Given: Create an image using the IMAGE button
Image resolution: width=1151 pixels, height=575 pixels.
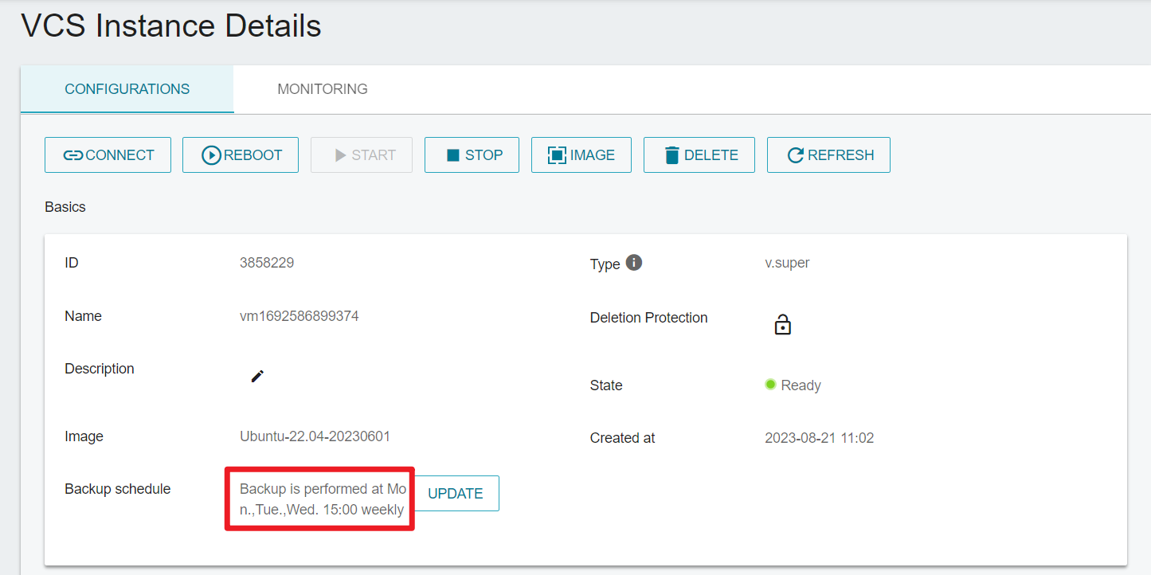Looking at the screenshot, I should pos(581,155).
